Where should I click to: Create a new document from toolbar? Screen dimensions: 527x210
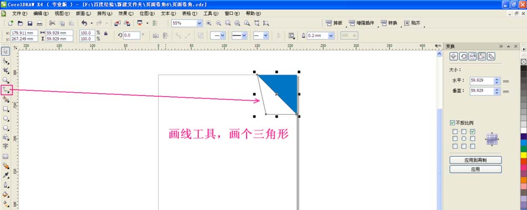coord(11,23)
